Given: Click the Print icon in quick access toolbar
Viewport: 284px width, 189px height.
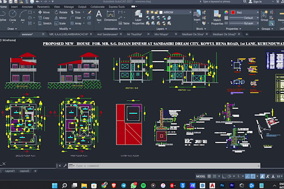Looking at the screenshot, I should click(x=32, y=2).
